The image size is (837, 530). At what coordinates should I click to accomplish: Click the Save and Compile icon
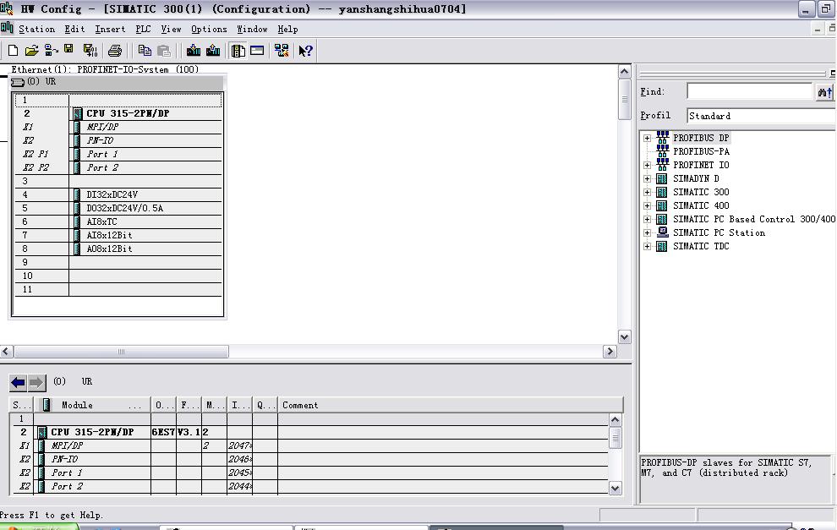[87, 51]
